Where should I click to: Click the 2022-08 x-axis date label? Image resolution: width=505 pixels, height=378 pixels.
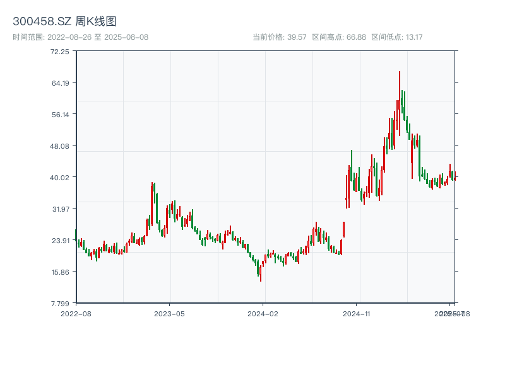coord(76,313)
